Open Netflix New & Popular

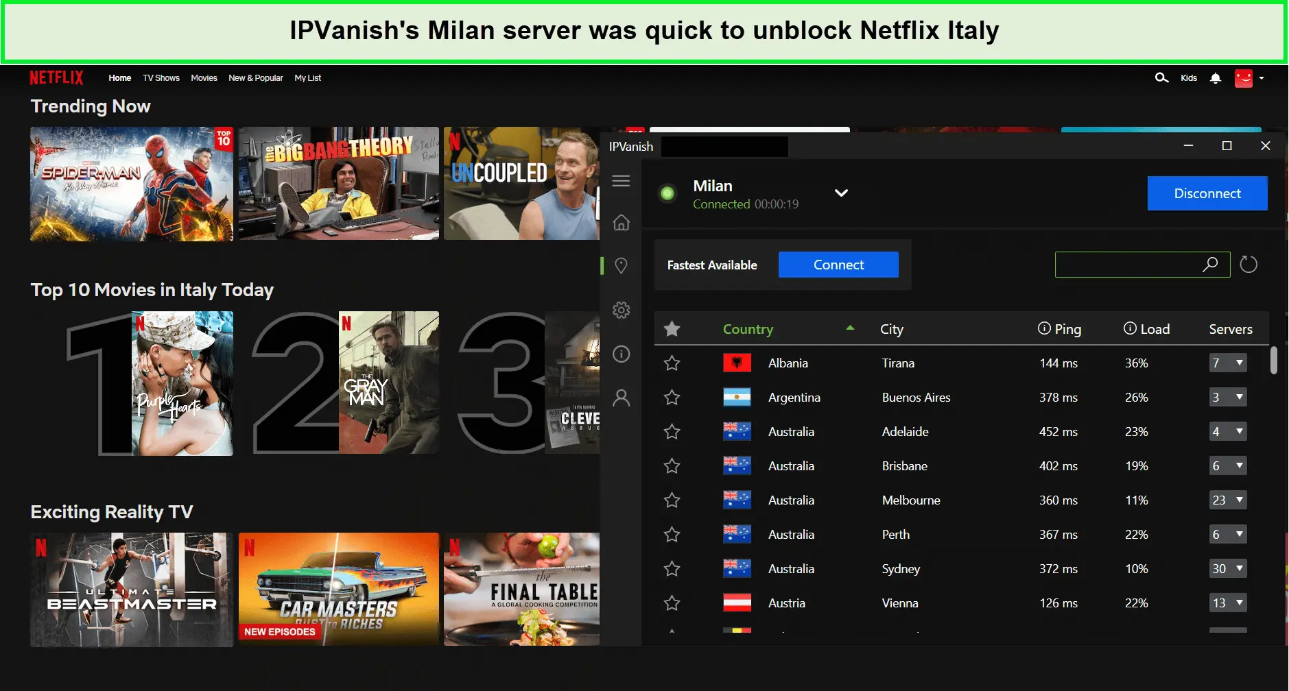tap(256, 78)
